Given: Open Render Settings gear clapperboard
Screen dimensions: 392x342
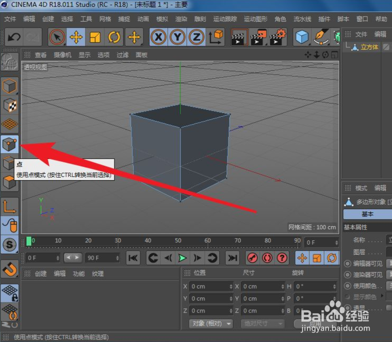Looking at the screenshot, I should coord(278,37).
